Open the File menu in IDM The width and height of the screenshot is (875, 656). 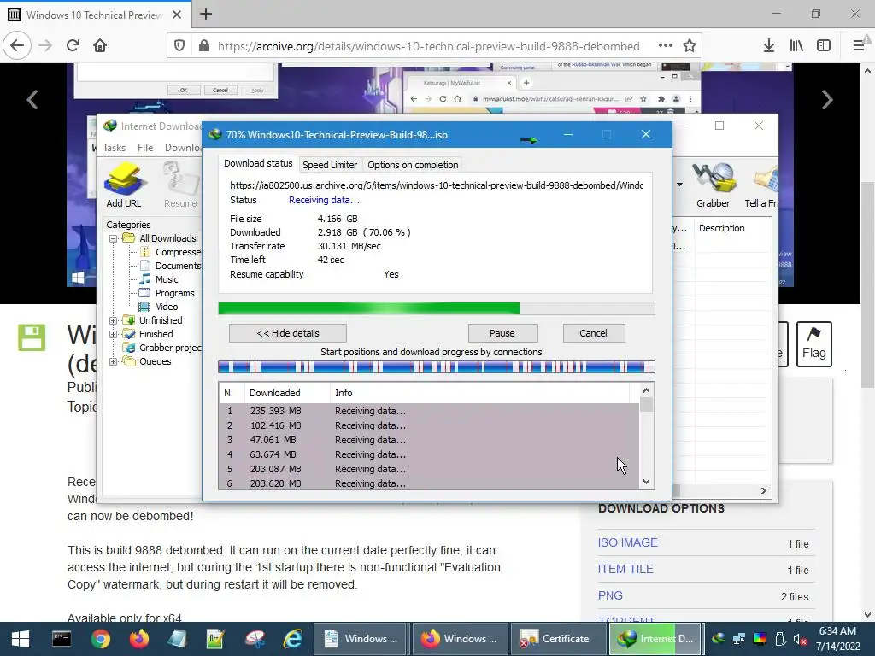(145, 148)
